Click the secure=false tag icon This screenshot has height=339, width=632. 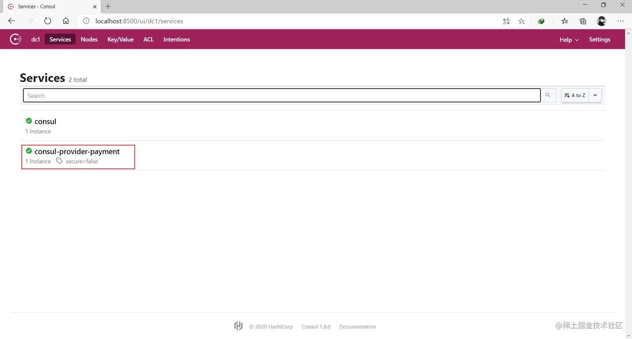[x=59, y=161]
